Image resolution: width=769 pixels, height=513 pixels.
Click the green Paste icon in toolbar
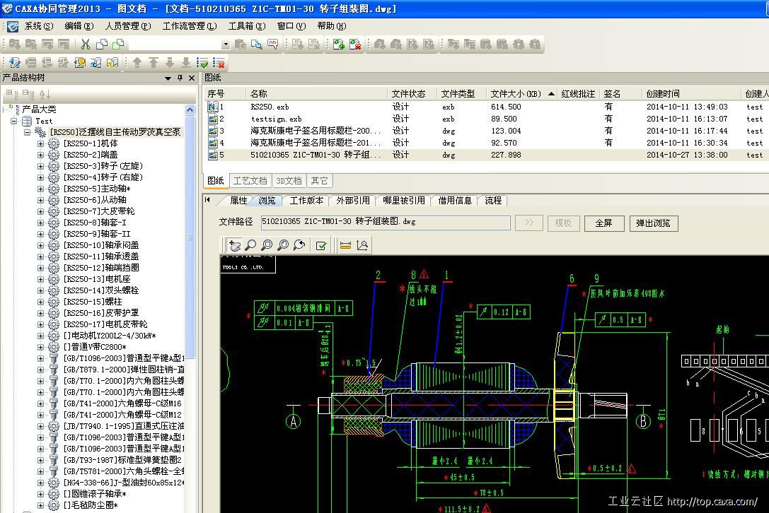[x=118, y=45]
